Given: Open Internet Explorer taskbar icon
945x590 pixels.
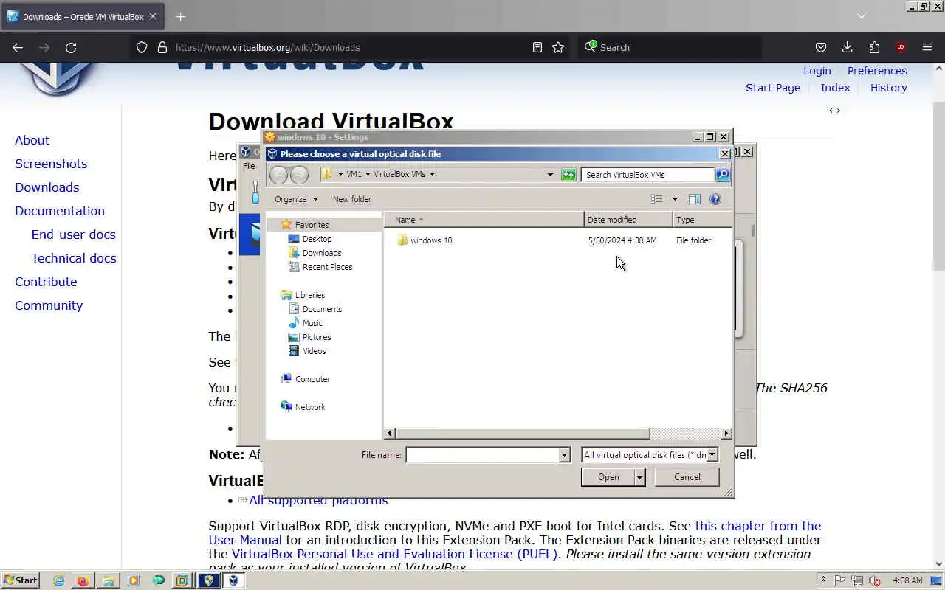Looking at the screenshot, I should click(x=58, y=580).
